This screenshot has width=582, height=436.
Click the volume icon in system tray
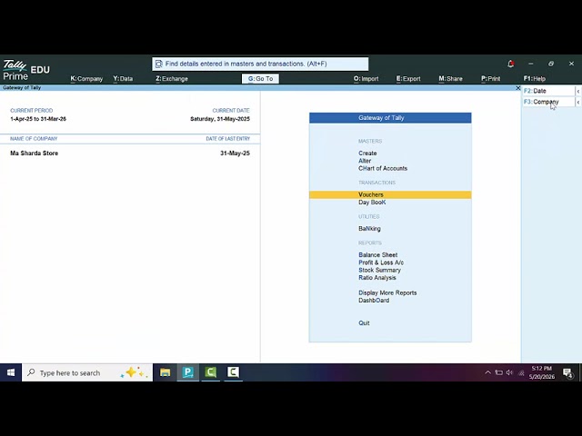pyautogui.click(x=509, y=372)
